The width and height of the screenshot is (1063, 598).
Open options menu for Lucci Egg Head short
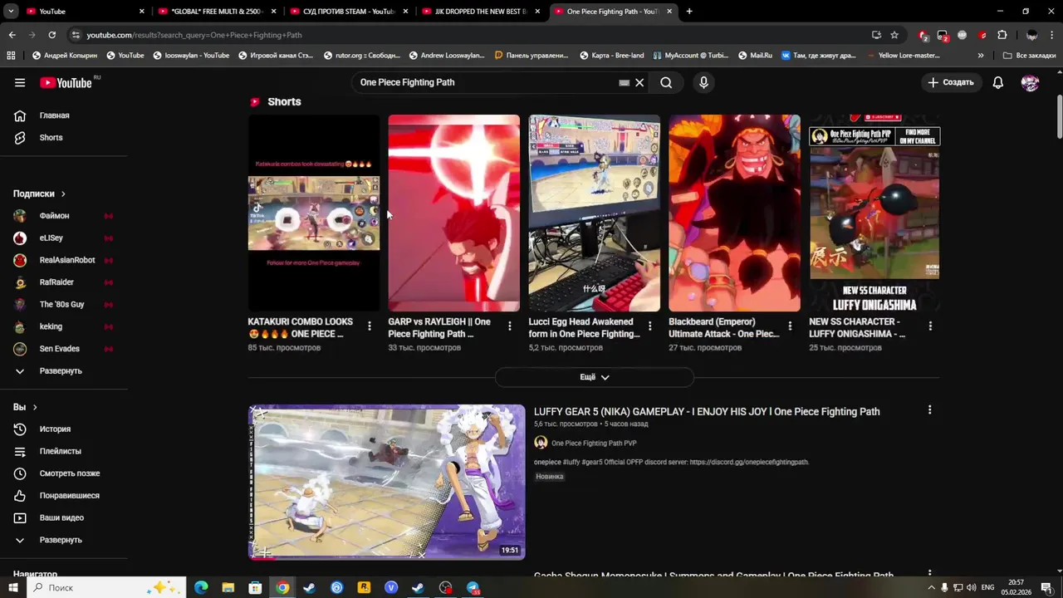650,326
